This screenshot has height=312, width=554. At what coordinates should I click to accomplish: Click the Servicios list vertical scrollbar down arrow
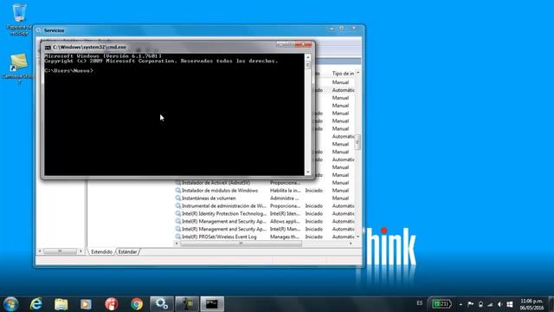pos(358,237)
